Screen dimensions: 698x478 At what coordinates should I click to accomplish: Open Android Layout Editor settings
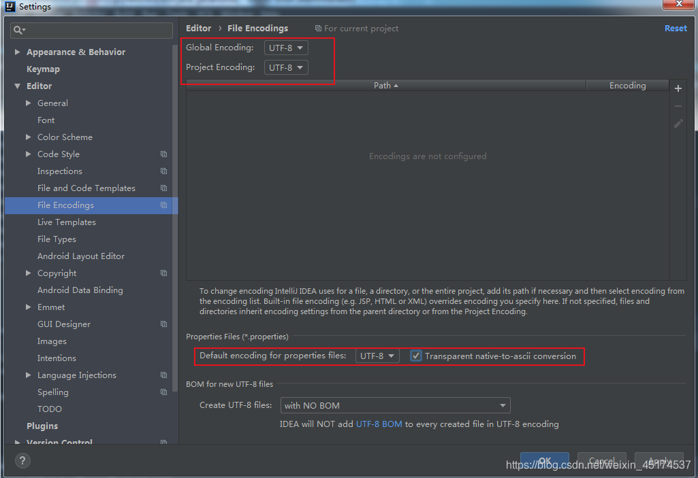tap(81, 256)
